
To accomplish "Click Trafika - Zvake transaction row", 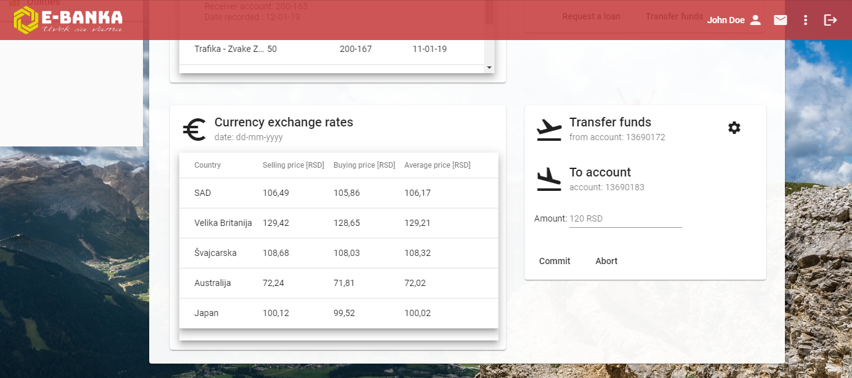I will (x=332, y=49).
